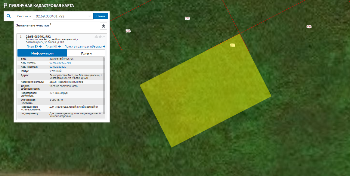This screenshot has width=350, height=176.
Task: Open the Участки search type dropdown
Action: point(24,16)
